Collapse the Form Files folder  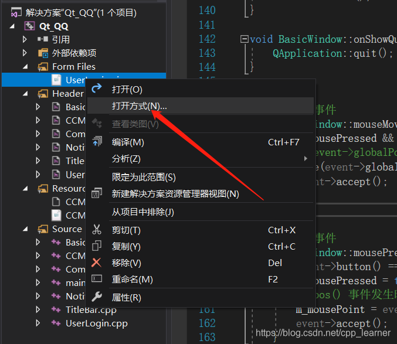tap(25, 67)
